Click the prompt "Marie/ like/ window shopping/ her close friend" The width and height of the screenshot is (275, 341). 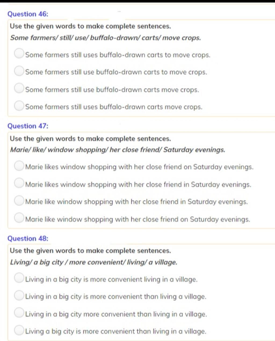pos(118,150)
